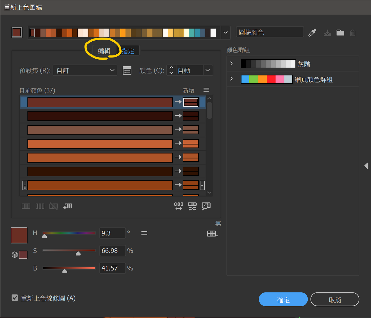Click the white color at end of strip
Image resolution: width=371 pixels, height=318 pixels.
[213, 33]
